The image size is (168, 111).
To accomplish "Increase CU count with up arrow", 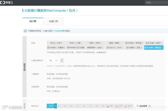I will (x=62, y=60).
